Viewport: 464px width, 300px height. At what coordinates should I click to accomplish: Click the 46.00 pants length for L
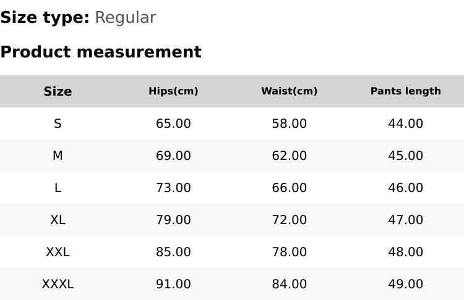point(405,188)
